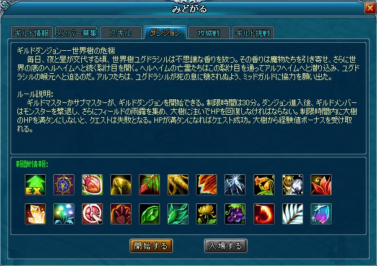This screenshot has width=377, height=266.
Task: Switch to the スキル tab
Action: tap(121, 33)
